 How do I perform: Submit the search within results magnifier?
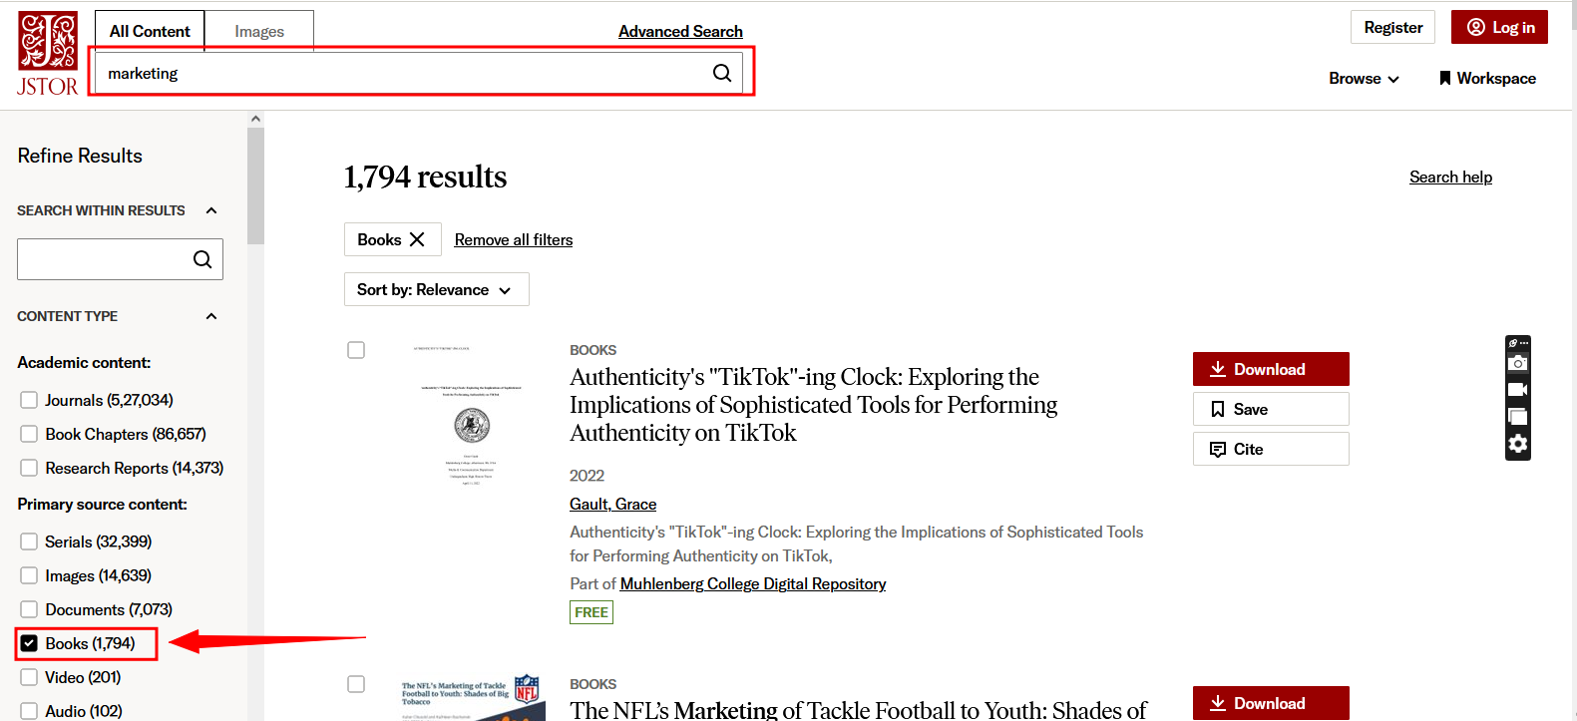click(202, 259)
